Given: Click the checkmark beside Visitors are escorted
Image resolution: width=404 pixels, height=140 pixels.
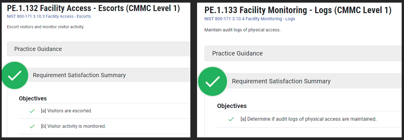Looking at the screenshot, I should [x=32, y=111].
